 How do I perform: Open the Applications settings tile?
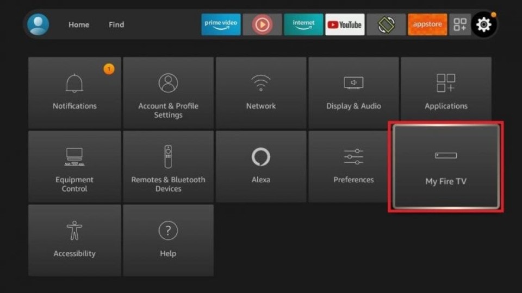(x=446, y=92)
